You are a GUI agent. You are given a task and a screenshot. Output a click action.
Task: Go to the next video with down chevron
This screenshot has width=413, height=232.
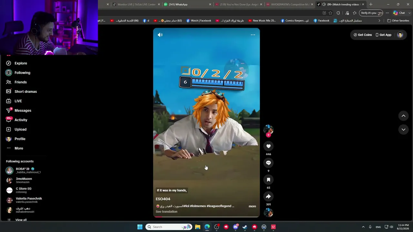click(x=403, y=130)
